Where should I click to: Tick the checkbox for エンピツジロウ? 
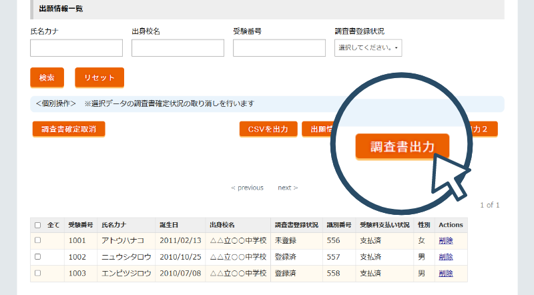coord(37,274)
